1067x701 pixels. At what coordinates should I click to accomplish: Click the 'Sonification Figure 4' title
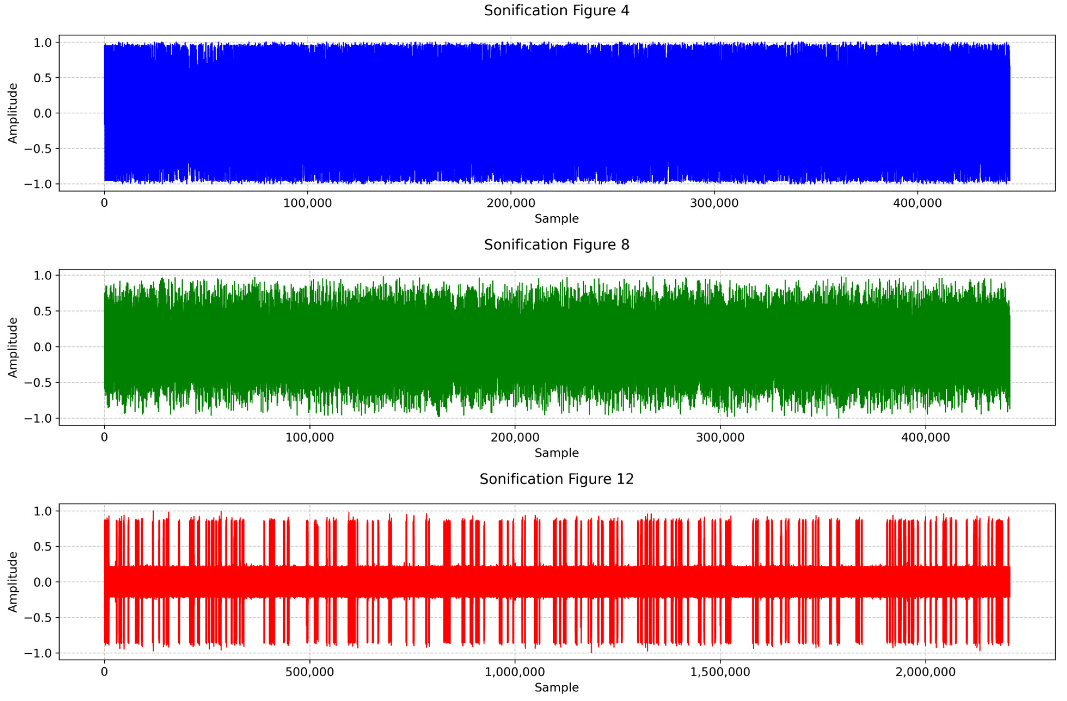tap(556, 11)
